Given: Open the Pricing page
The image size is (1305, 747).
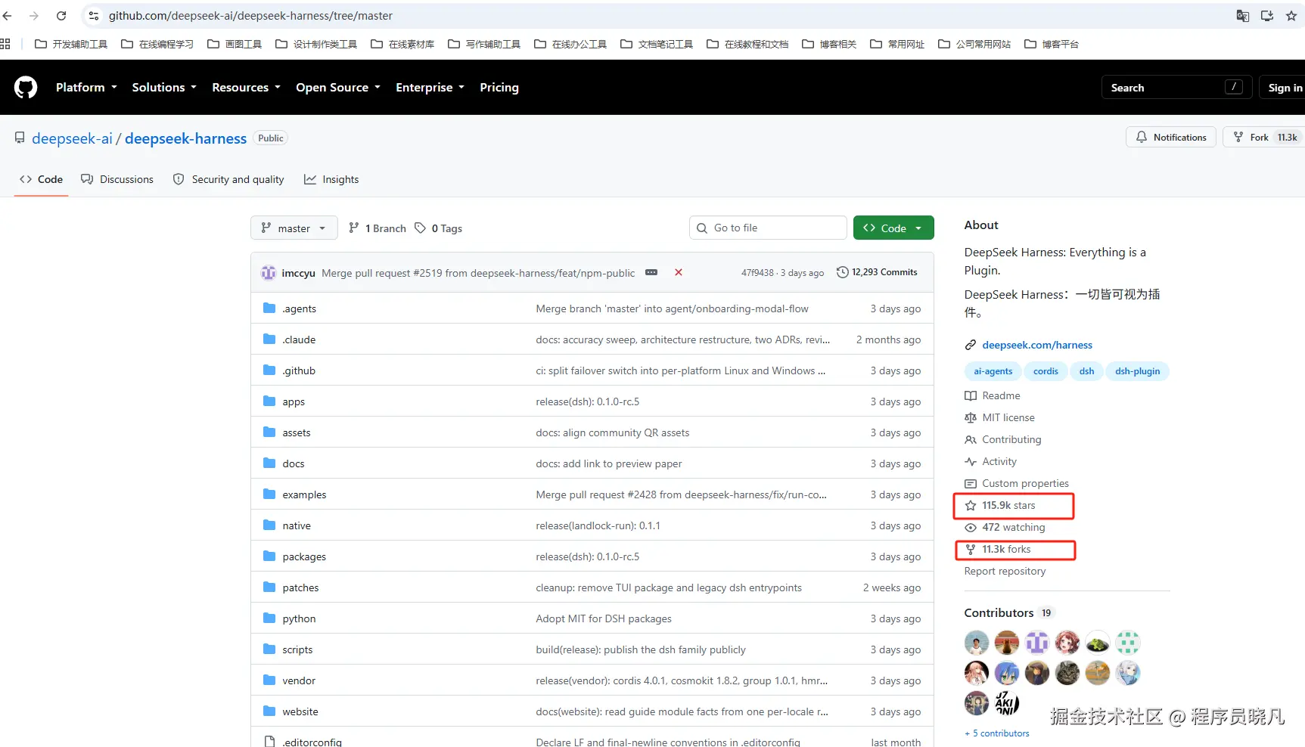Looking at the screenshot, I should point(499,88).
